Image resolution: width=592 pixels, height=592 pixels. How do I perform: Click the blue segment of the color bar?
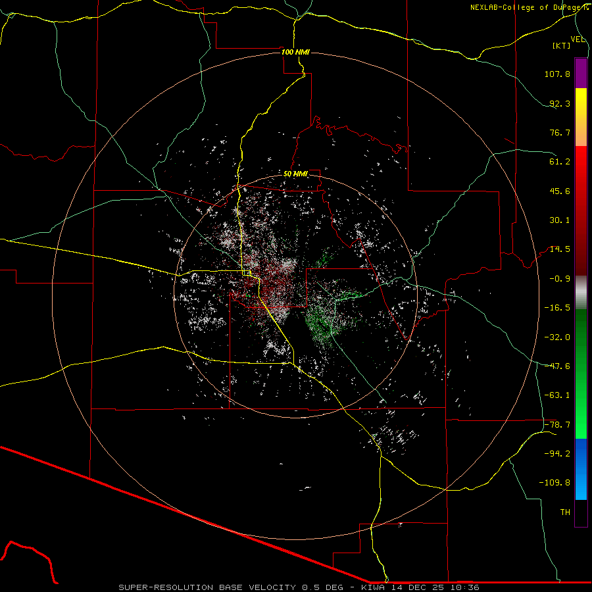coord(581,469)
